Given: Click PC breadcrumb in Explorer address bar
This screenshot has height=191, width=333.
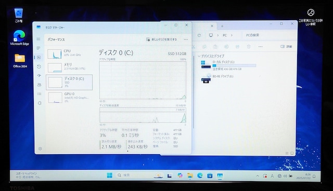Looking at the screenshot, I should click(x=225, y=35).
